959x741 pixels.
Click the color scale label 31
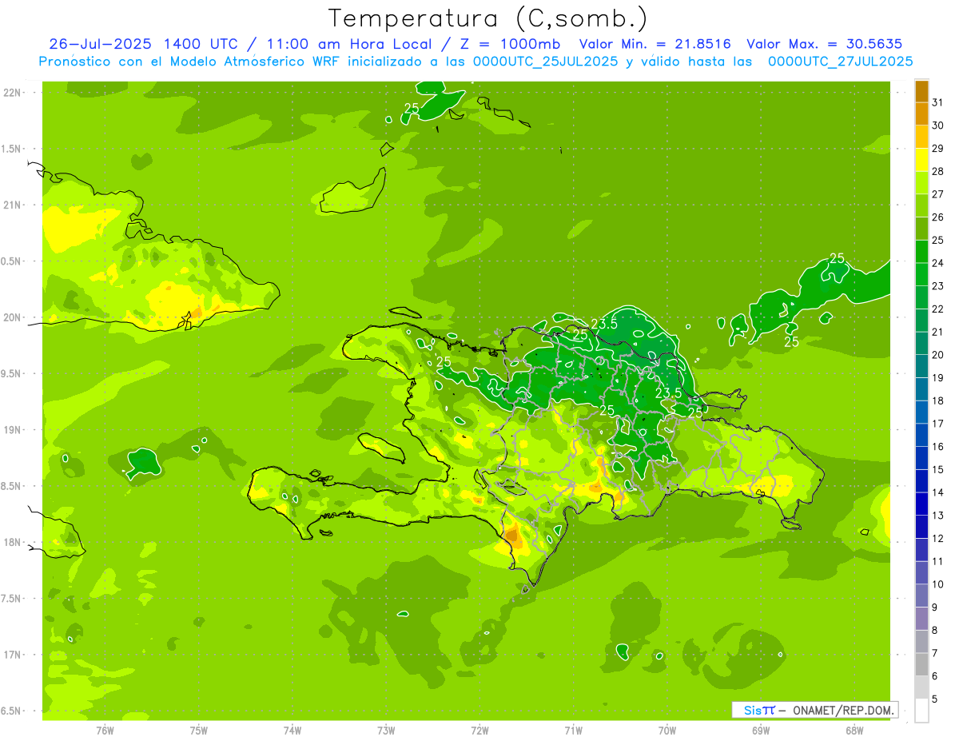938,102
